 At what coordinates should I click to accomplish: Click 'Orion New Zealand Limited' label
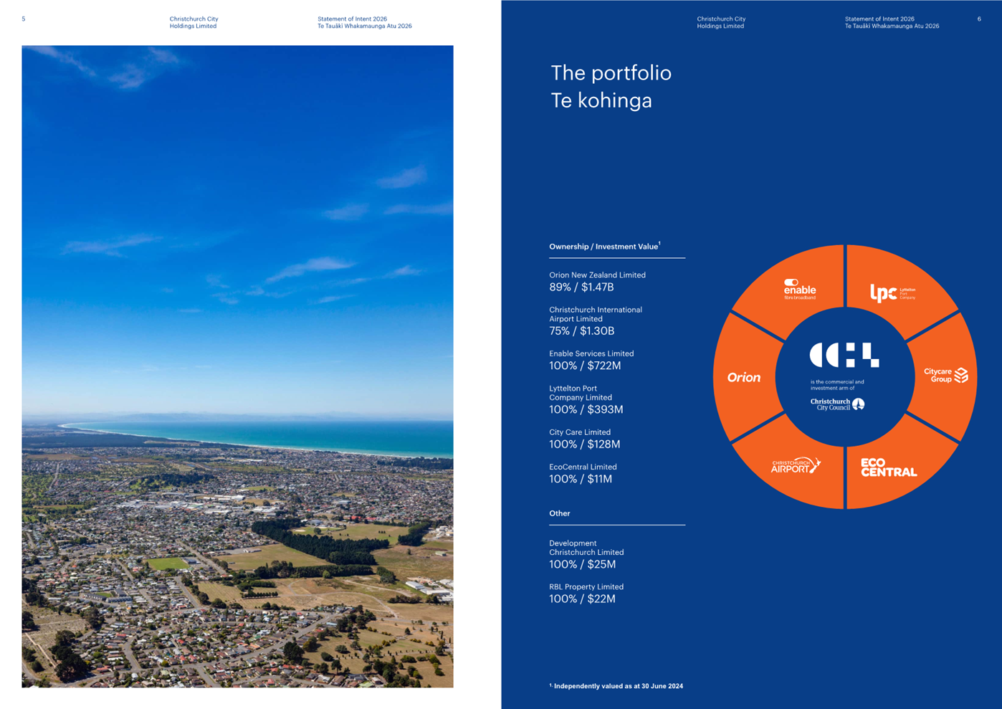[597, 275]
